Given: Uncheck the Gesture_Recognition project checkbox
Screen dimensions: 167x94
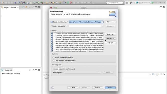Looking at the screenshot, I should click(x=52, y=37).
